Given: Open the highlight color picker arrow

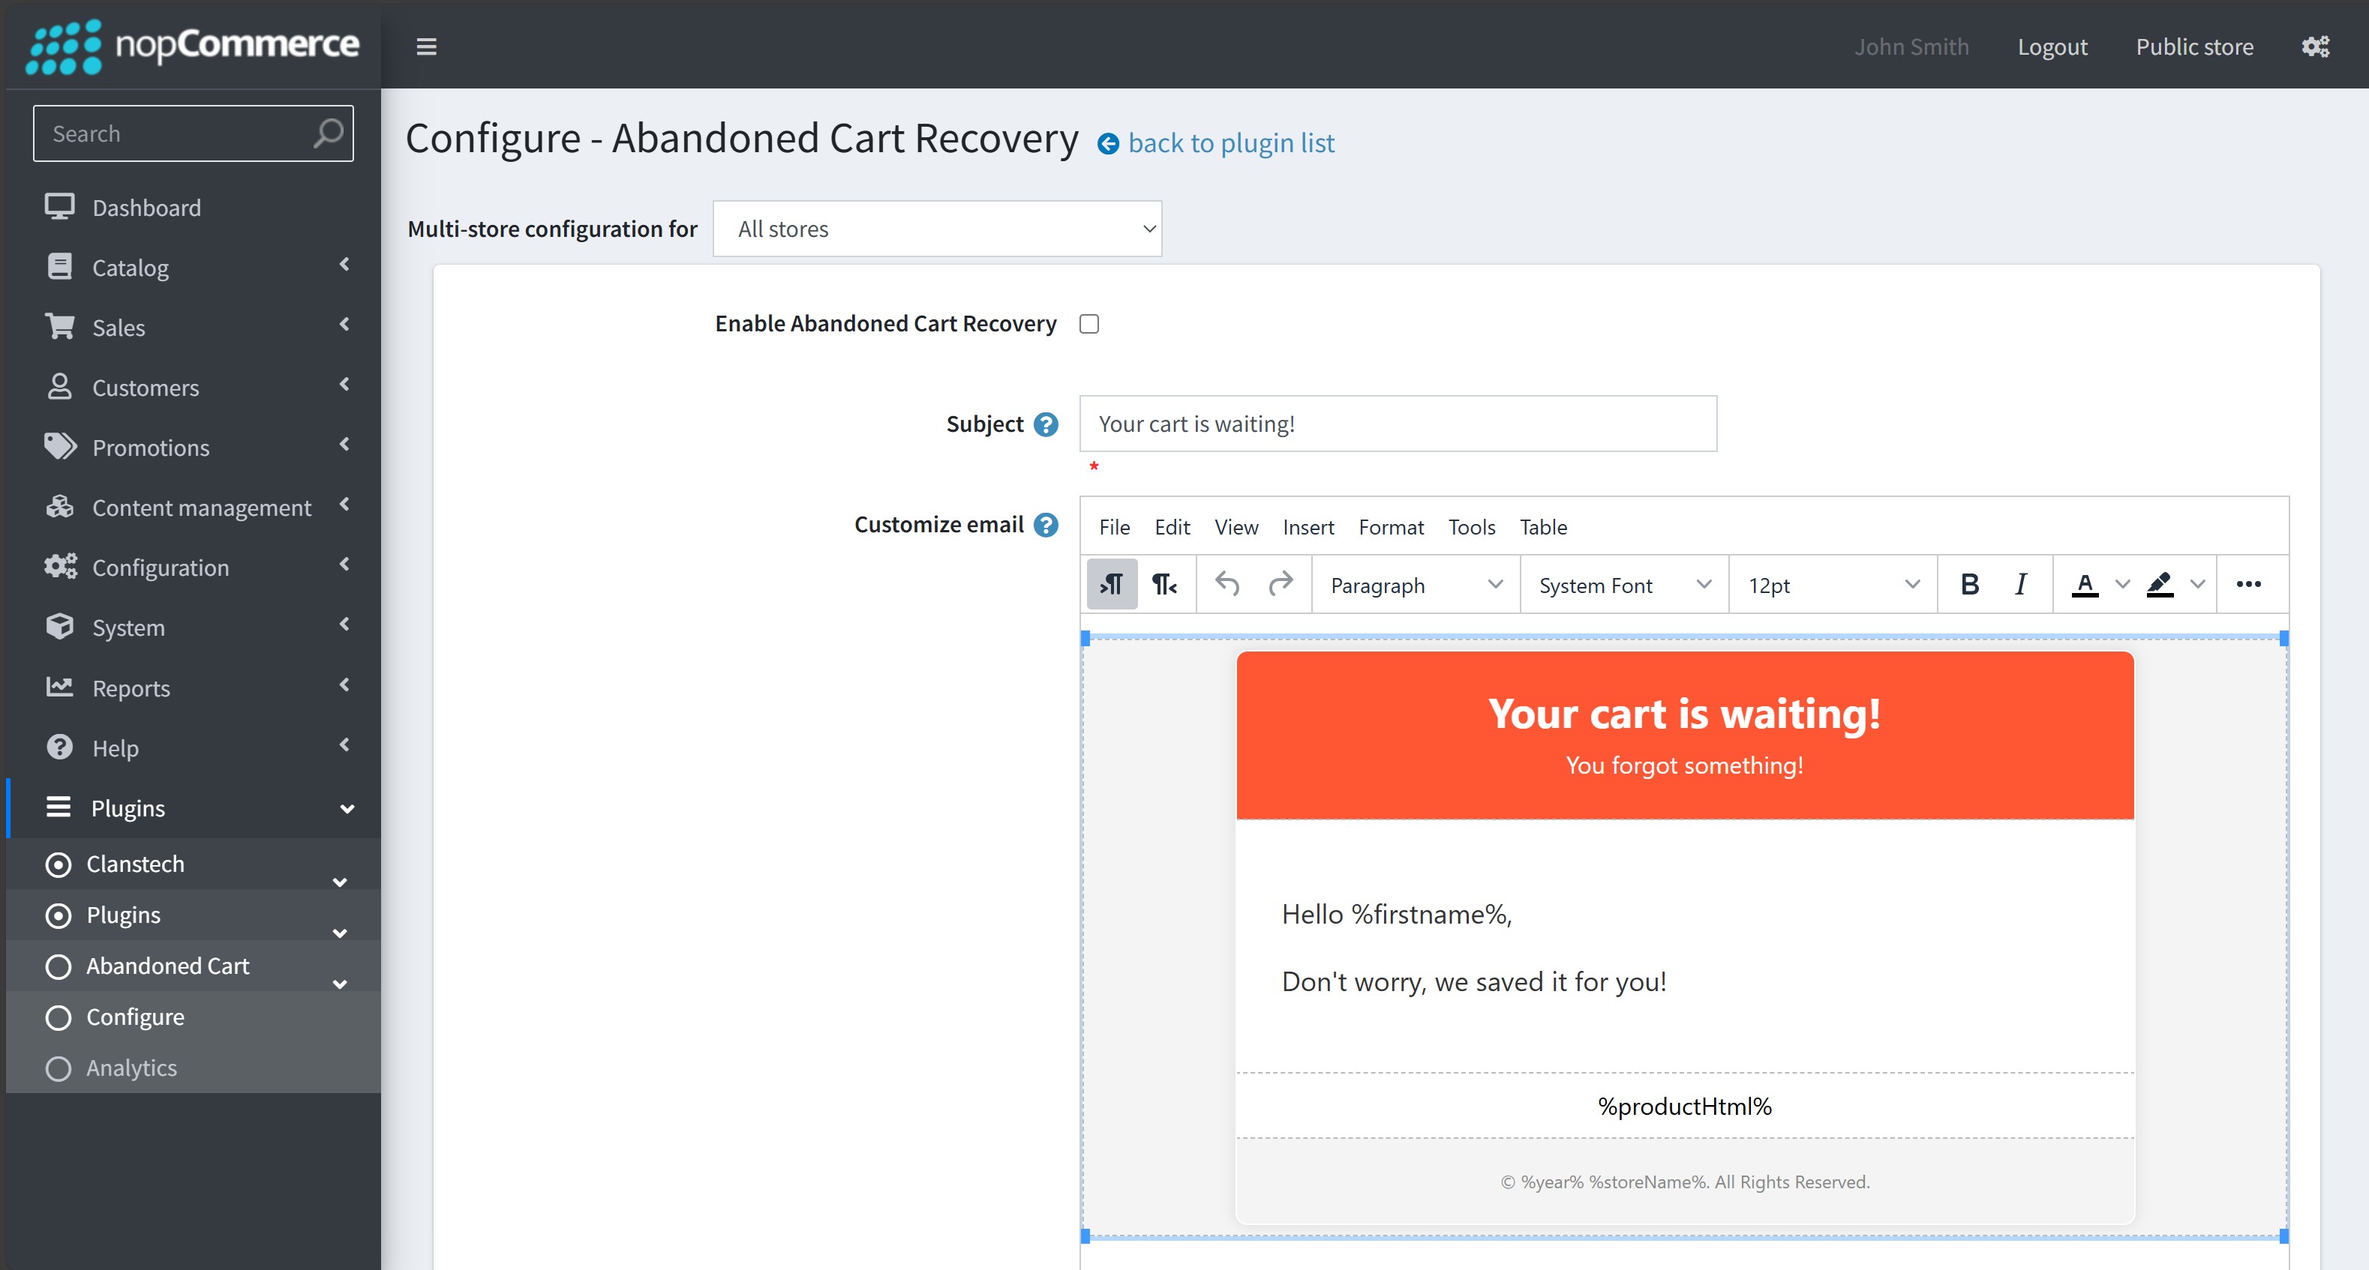Looking at the screenshot, I should (x=2198, y=585).
